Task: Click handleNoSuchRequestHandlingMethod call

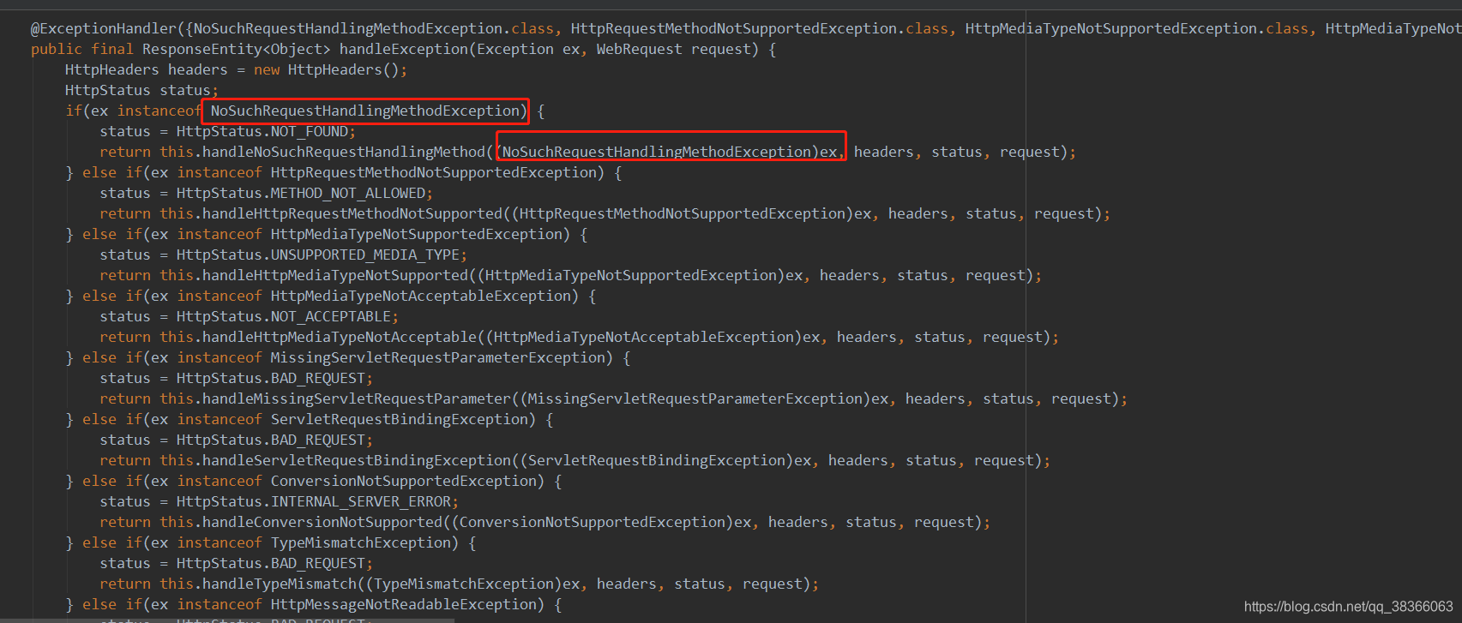Action: tap(343, 153)
